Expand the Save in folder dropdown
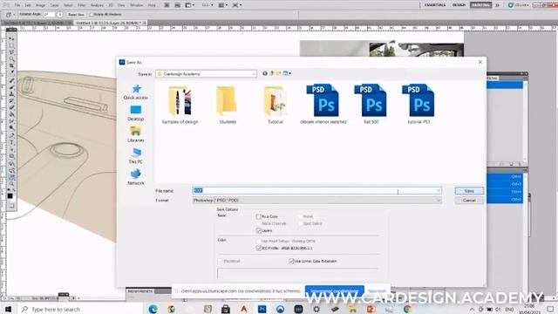The height and width of the screenshot is (314, 558). (254, 73)
